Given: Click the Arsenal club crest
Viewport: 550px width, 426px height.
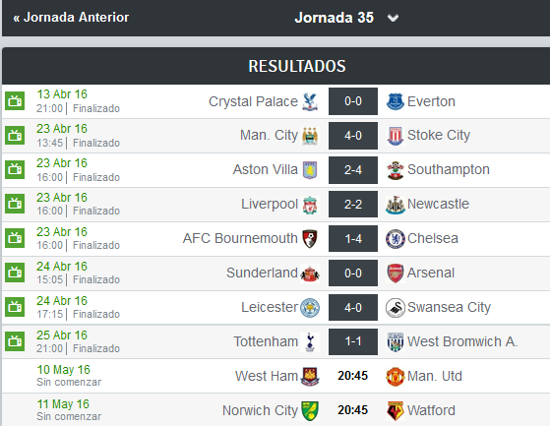Looking at the screenshot, I should point(396,274).
